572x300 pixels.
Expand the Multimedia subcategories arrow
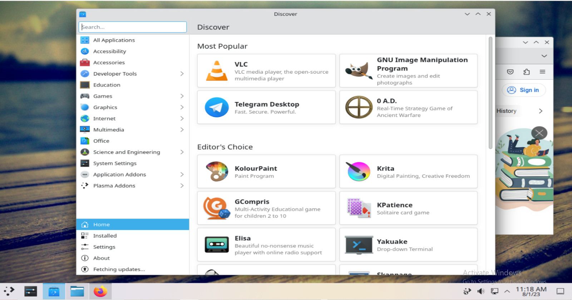coord(182,129)
